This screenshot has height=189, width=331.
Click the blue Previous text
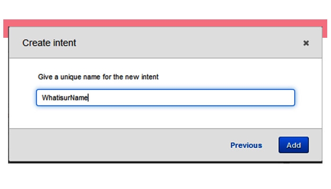click(x=246, y=145)
